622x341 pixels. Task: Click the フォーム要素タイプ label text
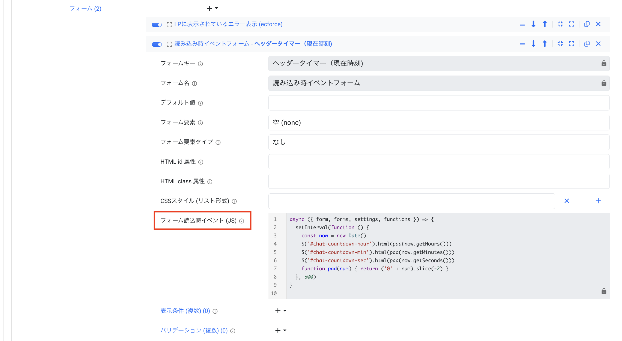(x=187, y=142)
